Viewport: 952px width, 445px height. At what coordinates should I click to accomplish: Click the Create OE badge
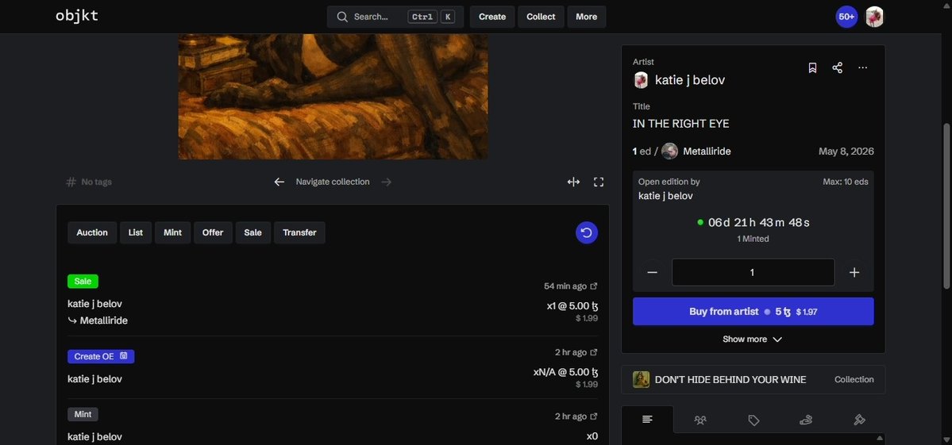pos(101,356)
